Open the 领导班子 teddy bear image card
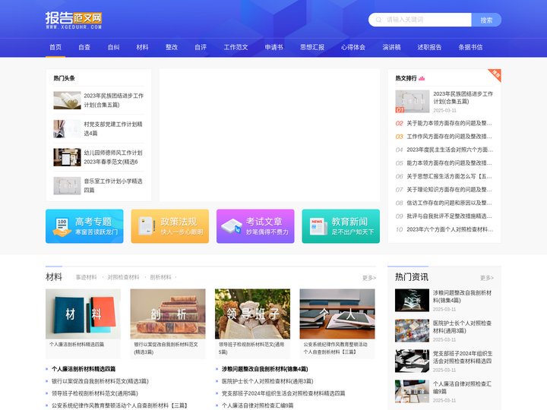 pyautogui.click(x=252, y=314)
